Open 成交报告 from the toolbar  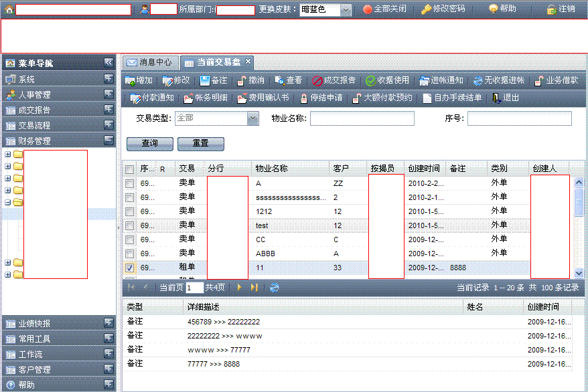[318, 80]
